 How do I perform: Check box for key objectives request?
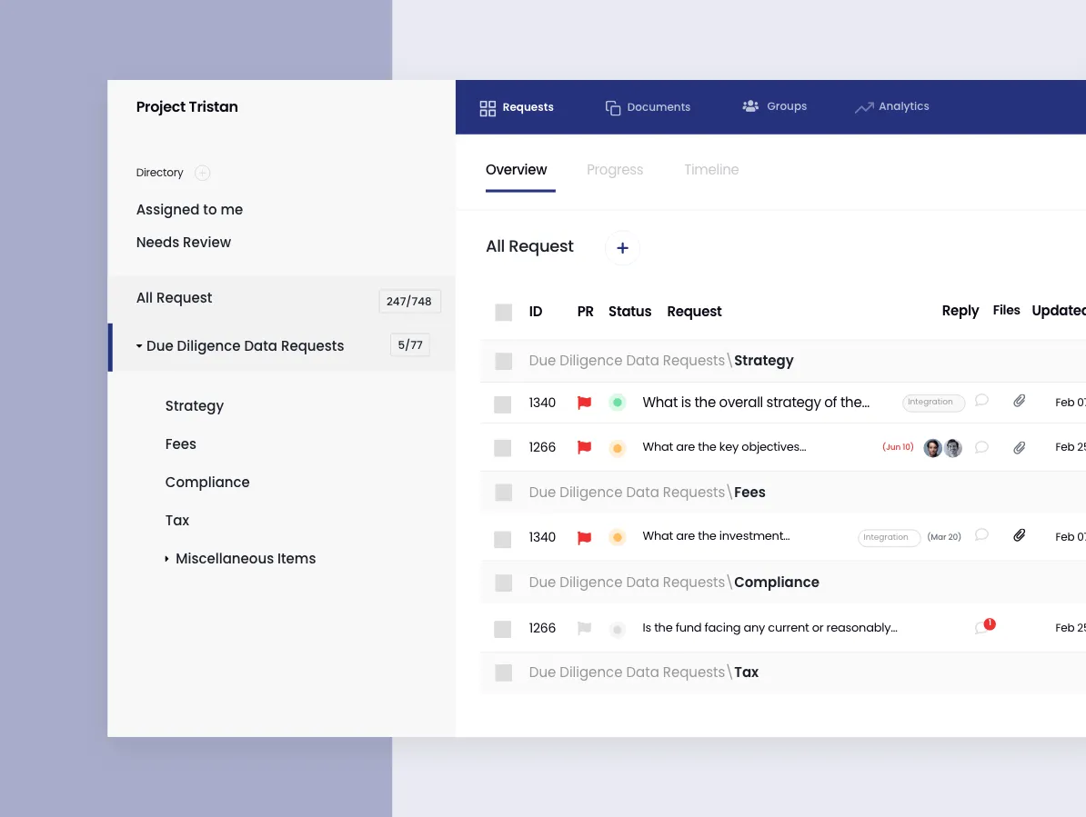point(502,448)
